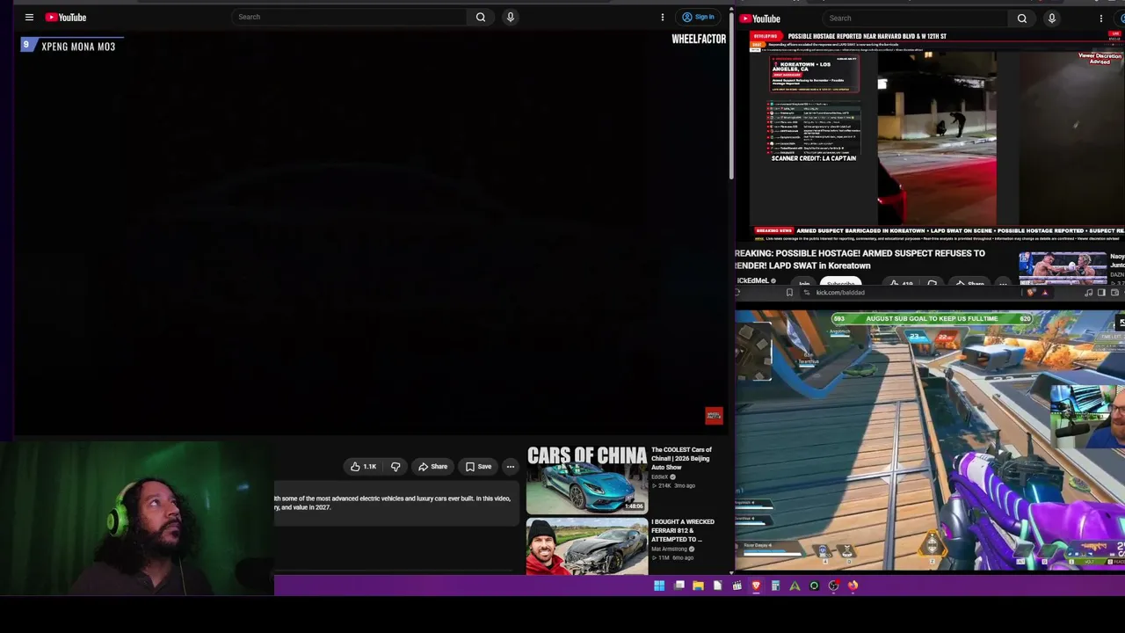1125x633 pixels.
Task: Visit the Mat Armstrong channel
Action: 669,549
